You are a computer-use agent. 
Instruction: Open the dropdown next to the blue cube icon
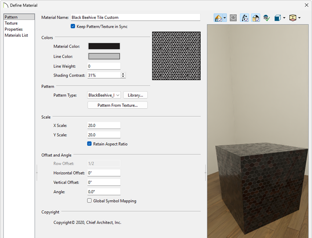point(284,18)
